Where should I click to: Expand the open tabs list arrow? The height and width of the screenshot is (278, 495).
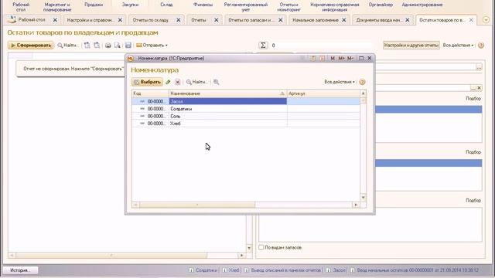486,20
